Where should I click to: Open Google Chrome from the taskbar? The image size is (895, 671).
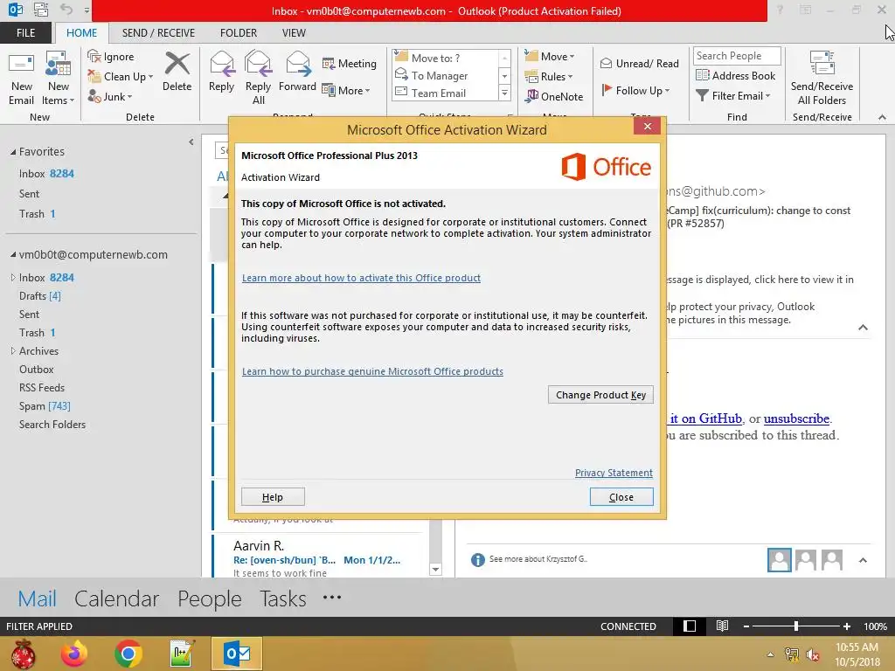(128, 654)
